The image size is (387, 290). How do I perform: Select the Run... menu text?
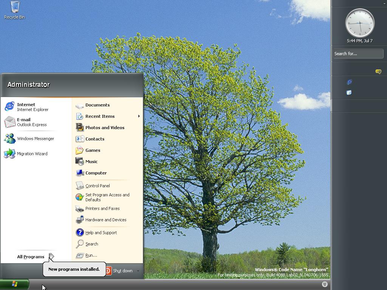tap(91, 256)
